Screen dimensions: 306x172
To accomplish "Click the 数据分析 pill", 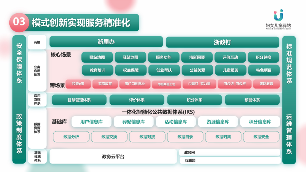I will (71, 137).
